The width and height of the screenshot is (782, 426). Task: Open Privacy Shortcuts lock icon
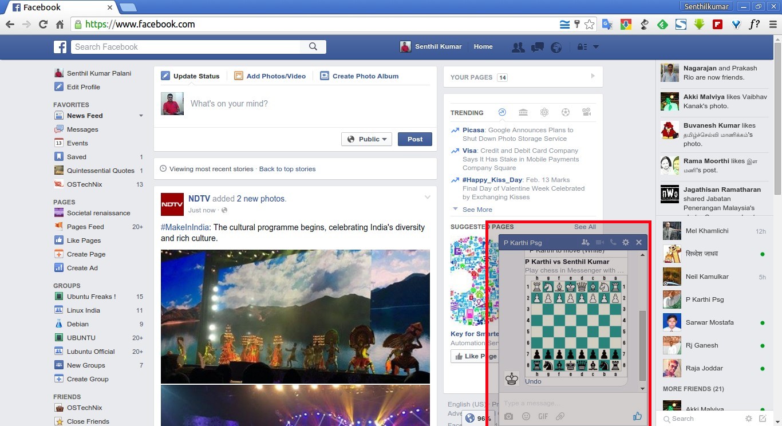tap(582, 47)
